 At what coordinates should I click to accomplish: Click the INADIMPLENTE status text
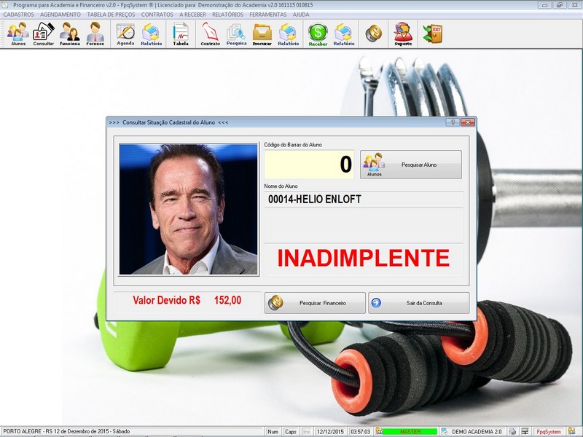coord(364,258)
